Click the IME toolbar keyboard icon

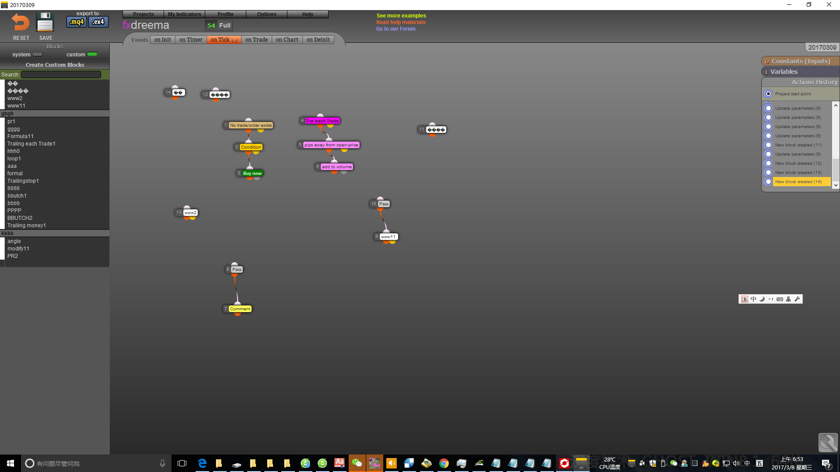coord(780,299)
